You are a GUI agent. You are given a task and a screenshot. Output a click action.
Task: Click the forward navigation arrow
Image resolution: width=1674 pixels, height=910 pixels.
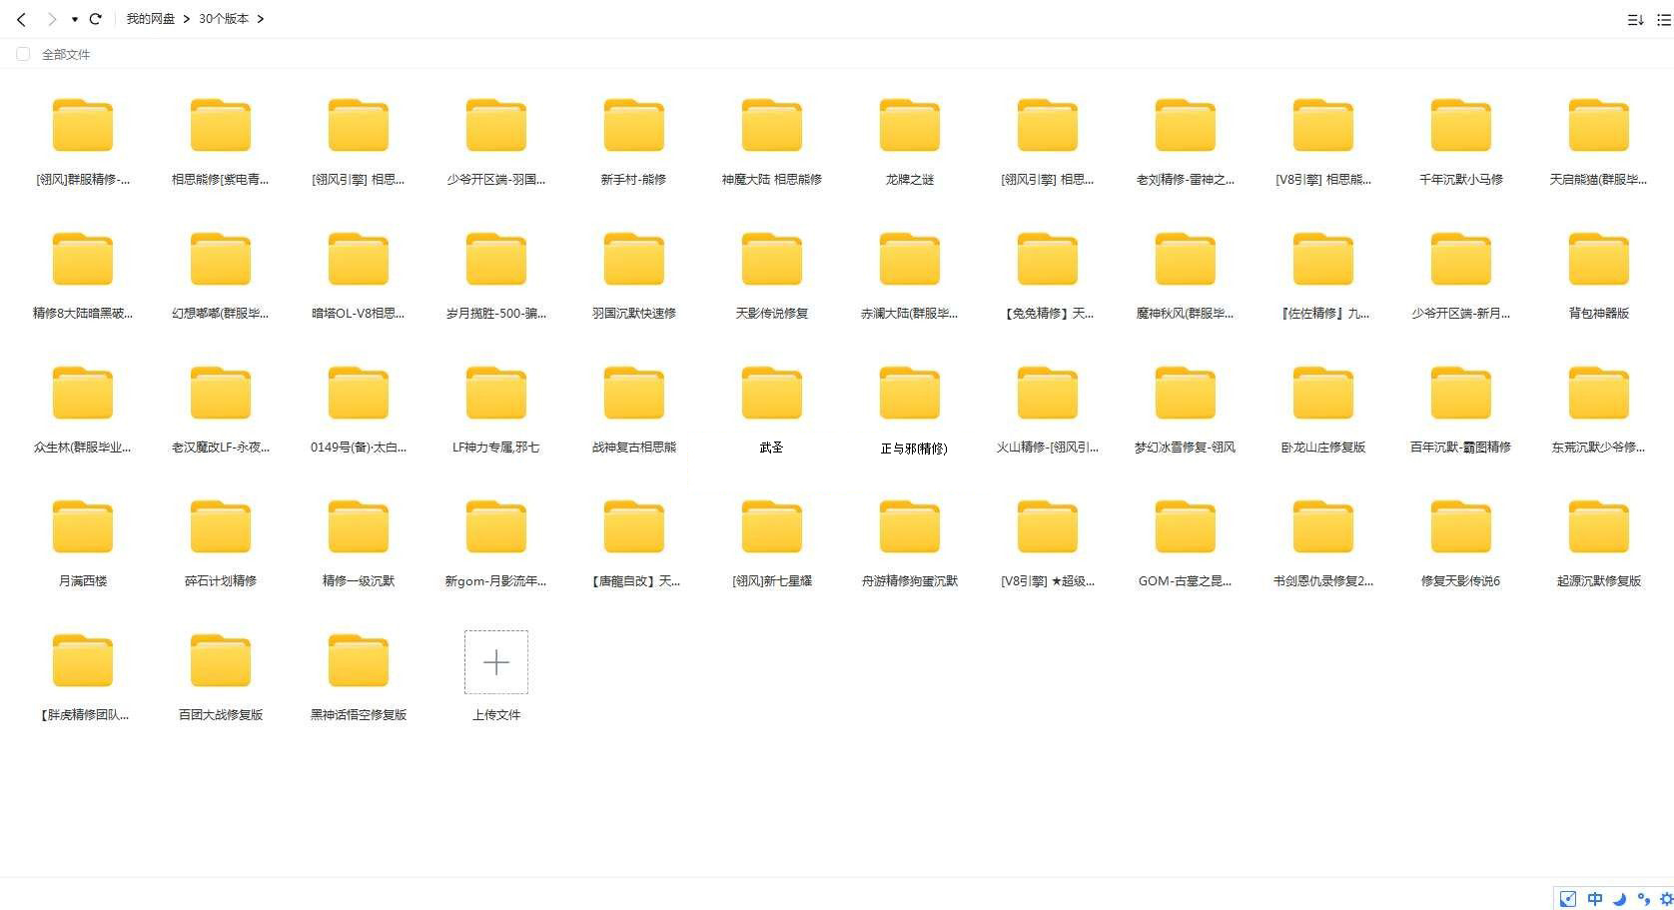click(51, 19)
